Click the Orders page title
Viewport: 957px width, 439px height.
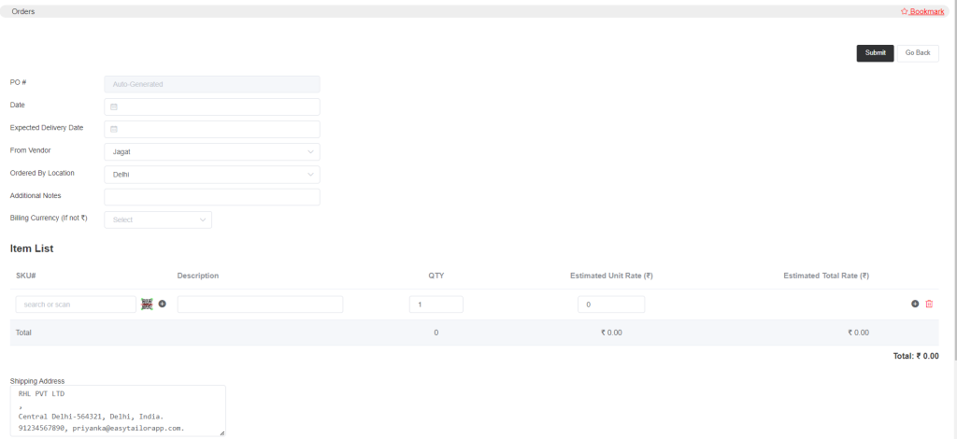(23, 11)
